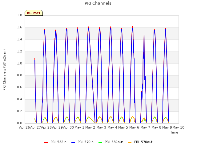197x148 pixels.
Task: Click the 0.2 y-axis tick label
Action: coord(19,111)
